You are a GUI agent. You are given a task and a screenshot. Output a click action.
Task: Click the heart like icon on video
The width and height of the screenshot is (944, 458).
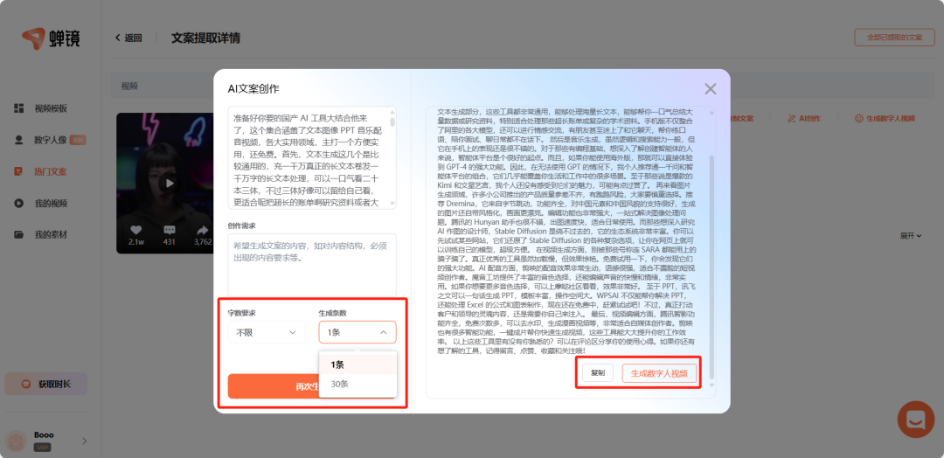pyautogui.click(x=136, y=230)
